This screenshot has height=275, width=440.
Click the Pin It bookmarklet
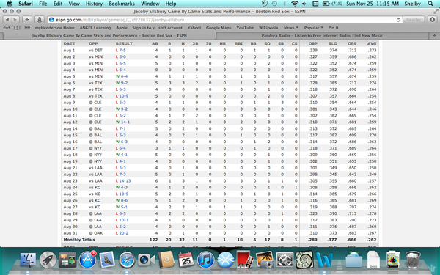coord(333,28)
